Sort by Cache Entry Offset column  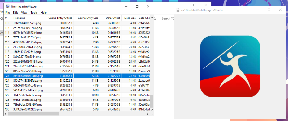[x=60, y=18]
